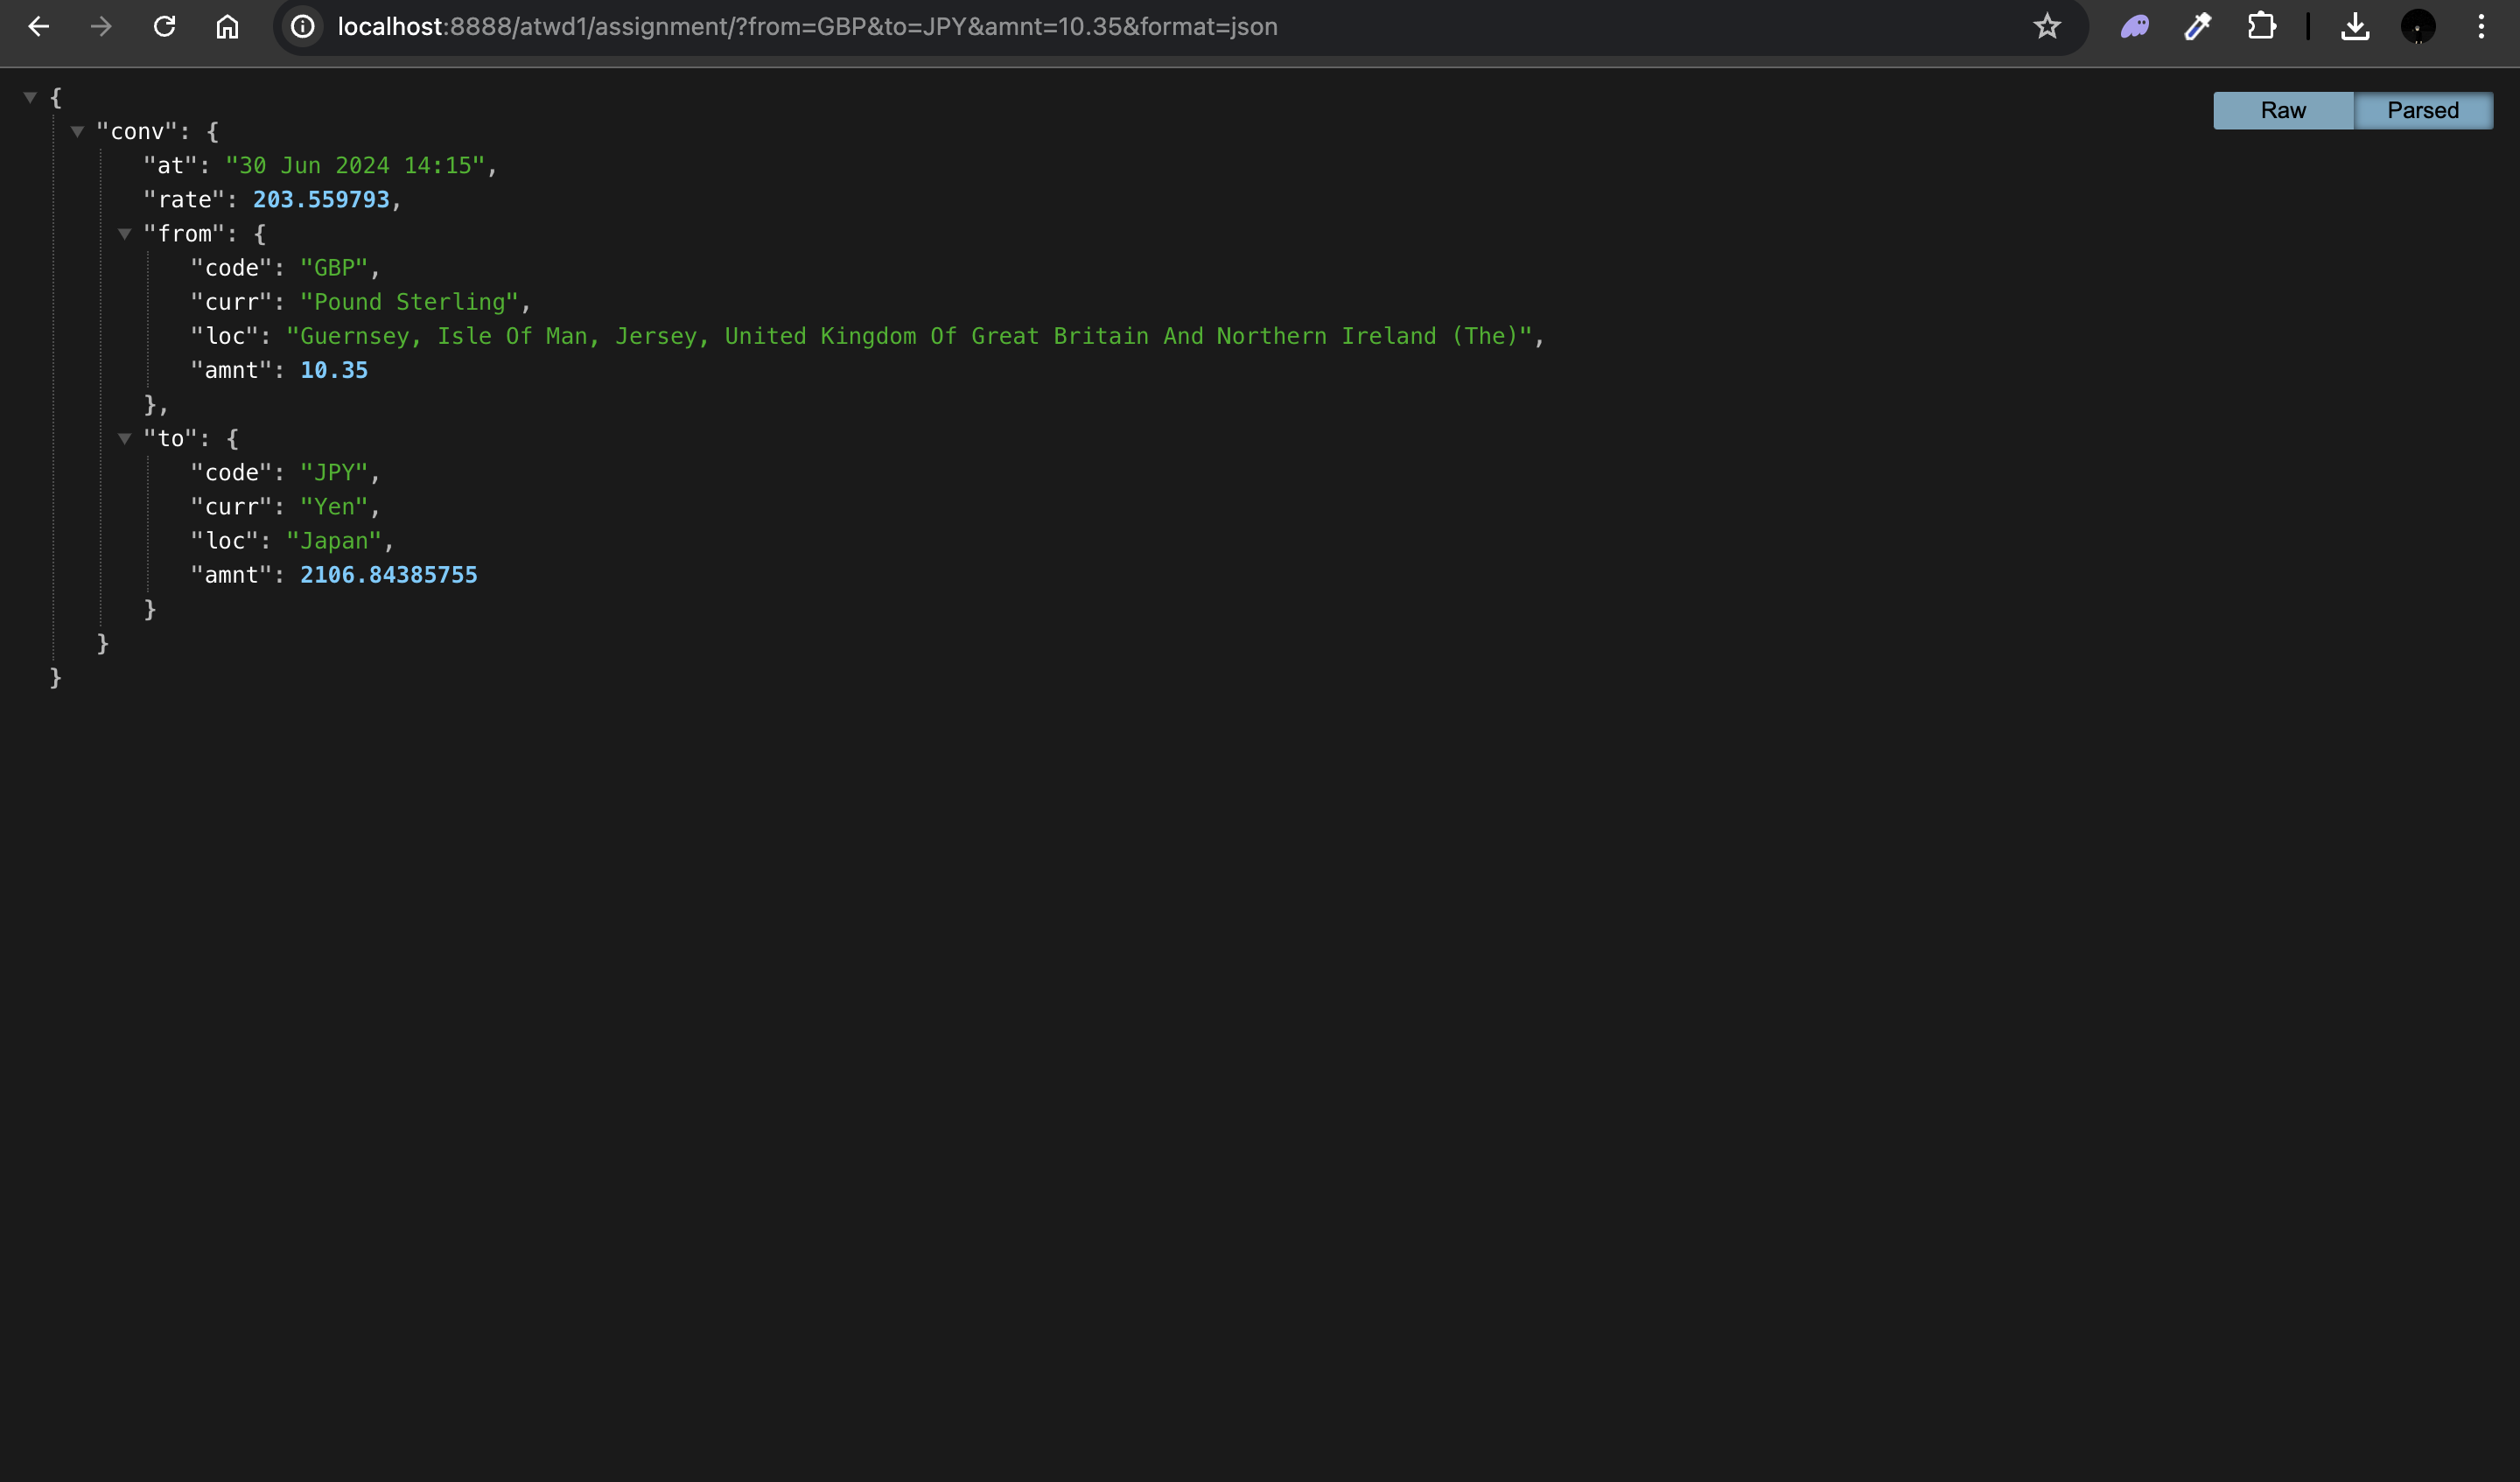Open the profile avatar menu

click(x=2418, y=27)
